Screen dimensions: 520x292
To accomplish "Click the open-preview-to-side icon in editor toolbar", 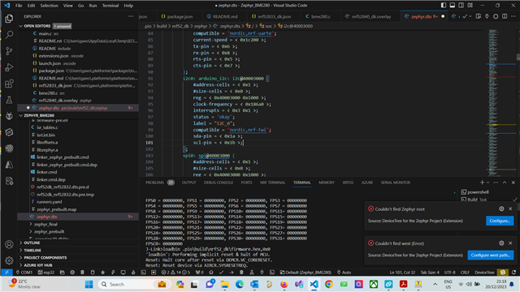I will [x=479, y=16].
